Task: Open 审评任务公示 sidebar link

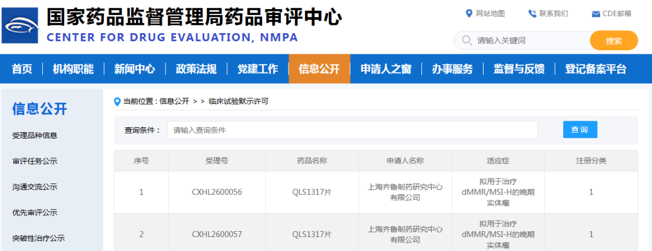Action: click(35, 162)
